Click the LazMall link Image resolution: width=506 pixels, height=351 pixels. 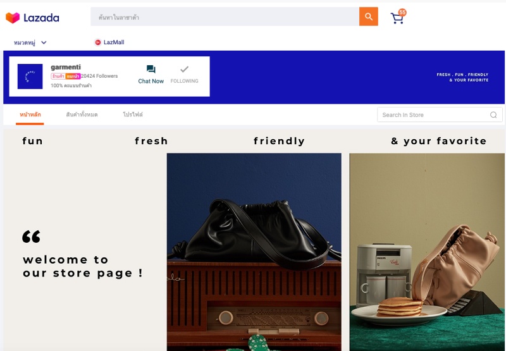click(x=109, y=42)
